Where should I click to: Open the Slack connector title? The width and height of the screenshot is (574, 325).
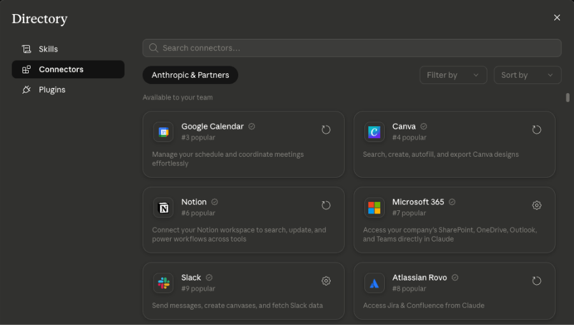pos(191,277)
